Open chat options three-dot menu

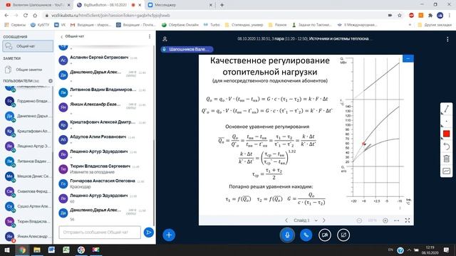[x=150, y=36]
